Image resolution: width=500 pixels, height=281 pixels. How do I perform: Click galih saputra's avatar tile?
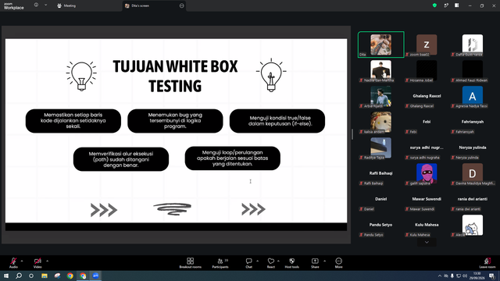coord(427,173)
